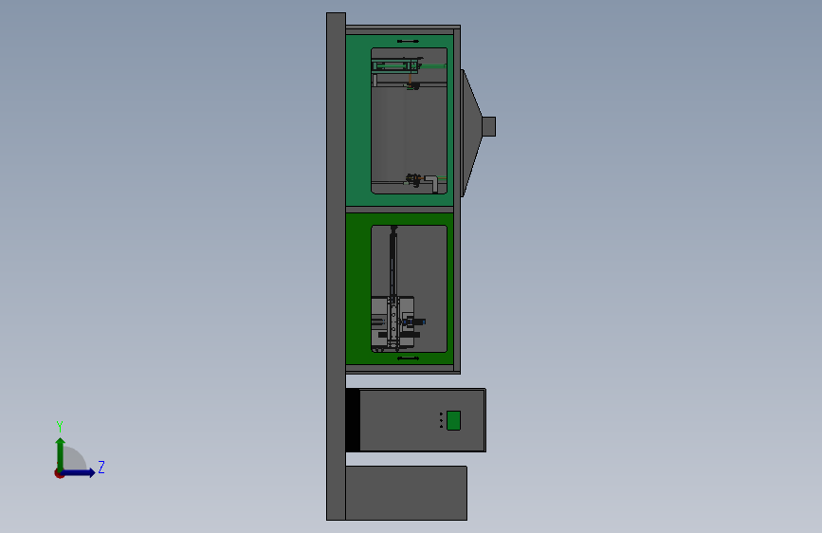
Task: Click the blue Z axis arrow of the triad
Action: [x=79, y=473]
